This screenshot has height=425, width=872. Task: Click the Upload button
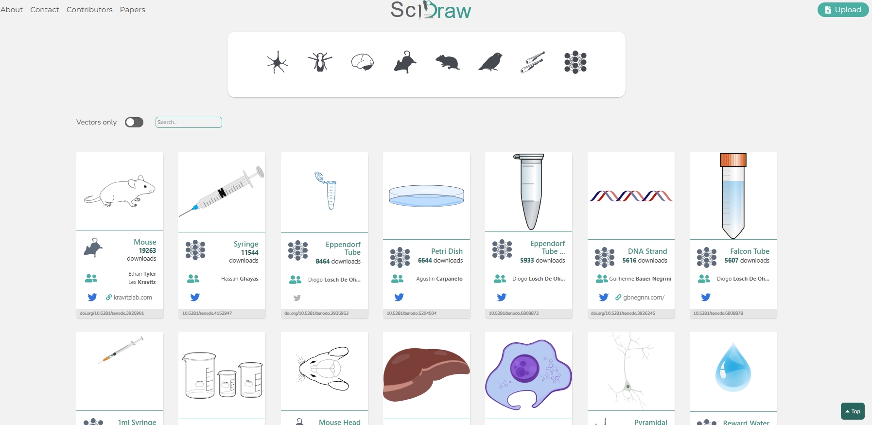coord(843,10)
